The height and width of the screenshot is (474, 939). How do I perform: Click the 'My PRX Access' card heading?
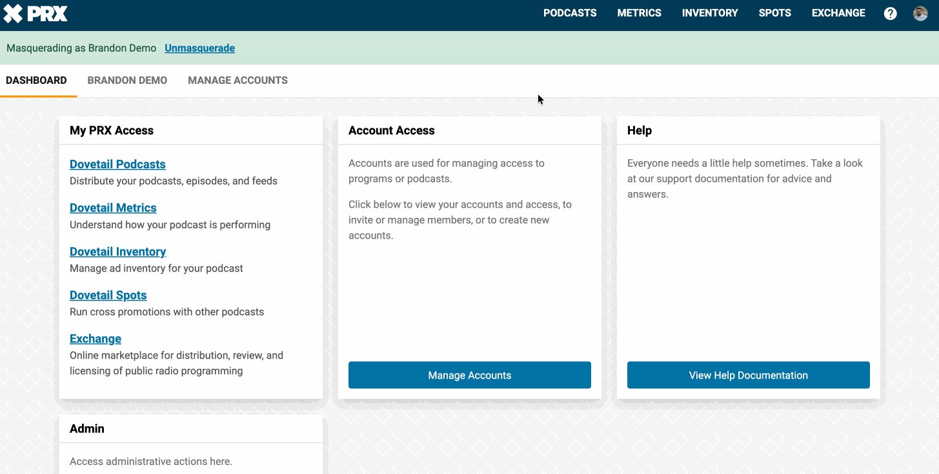pos(112,130)
